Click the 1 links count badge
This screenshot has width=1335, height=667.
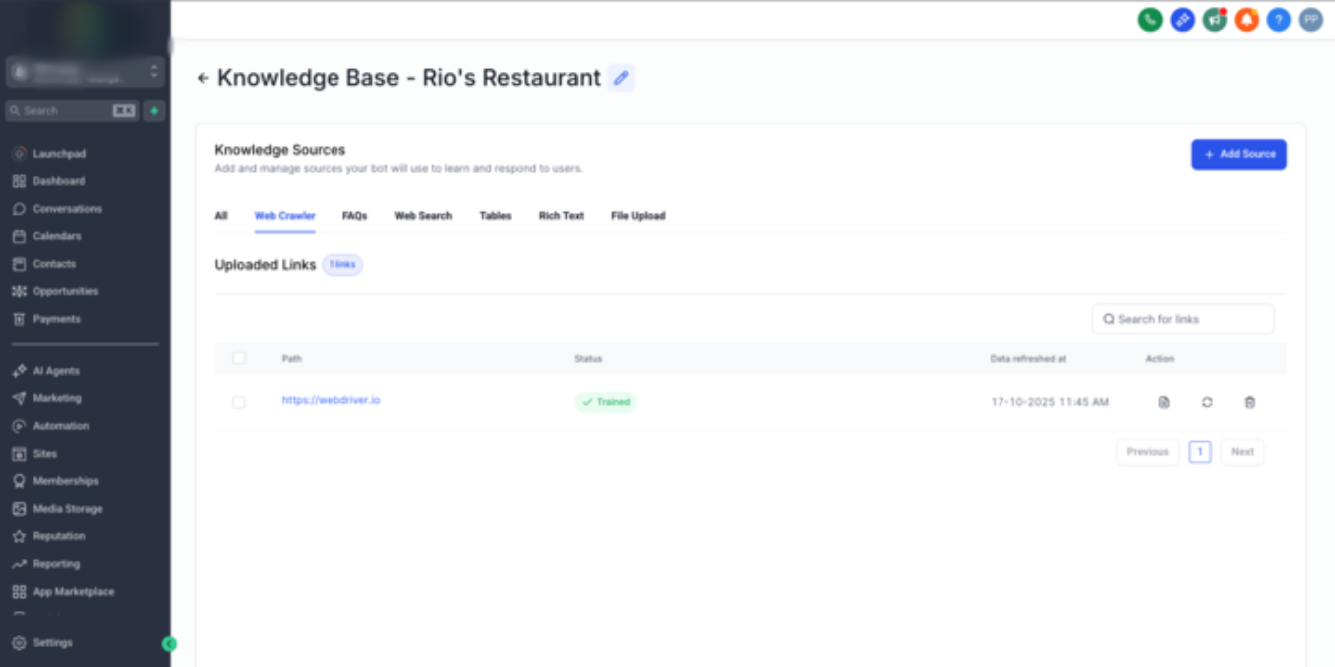point(342,265)
